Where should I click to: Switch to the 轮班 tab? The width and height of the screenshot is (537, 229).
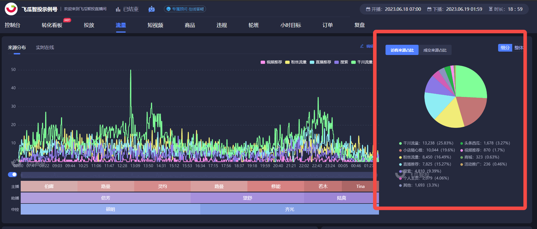[254, 25]
